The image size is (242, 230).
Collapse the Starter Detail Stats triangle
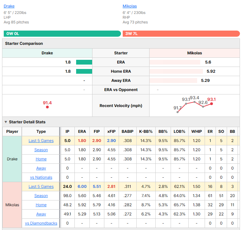pyautogui.click(x=6, y=122)
